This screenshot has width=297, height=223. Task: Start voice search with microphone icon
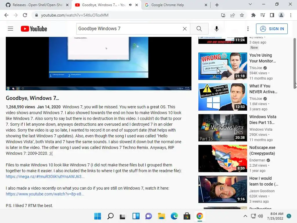[216, 29]
